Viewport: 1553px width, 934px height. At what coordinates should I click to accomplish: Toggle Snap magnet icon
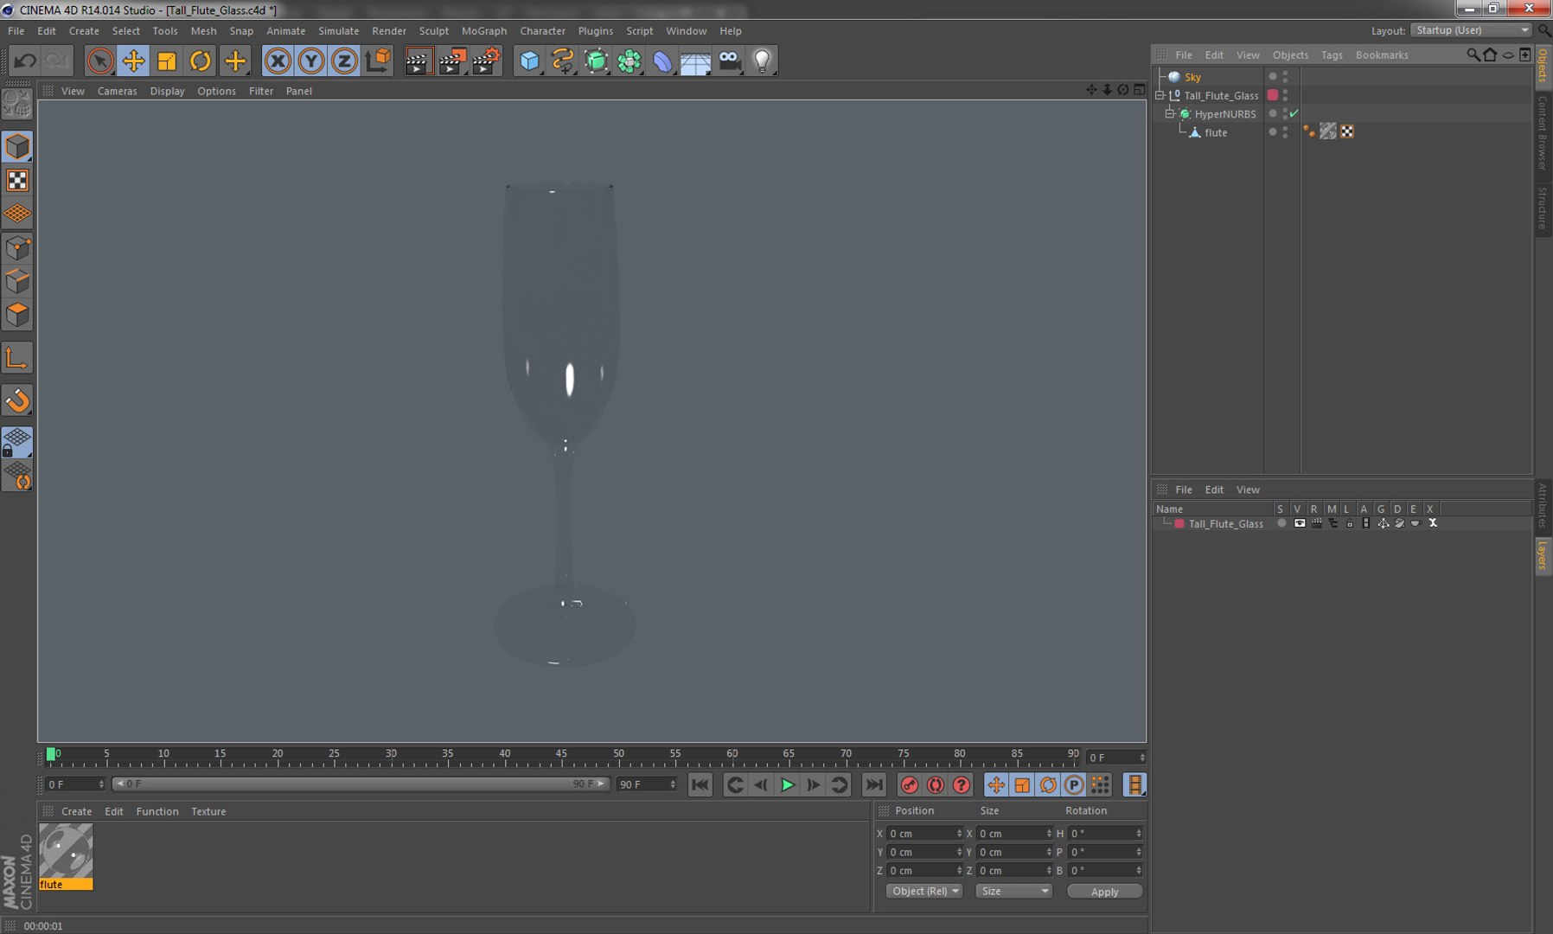pyautogui.click(x=17, y=400)
